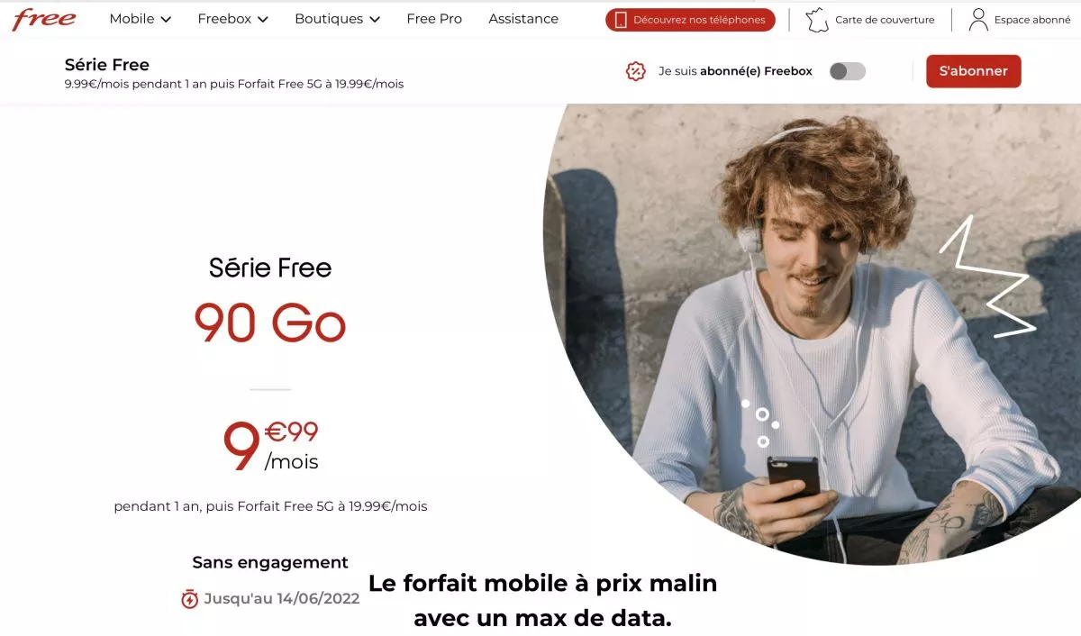Click Découvrez nos téléphones button

click(690, 20)
